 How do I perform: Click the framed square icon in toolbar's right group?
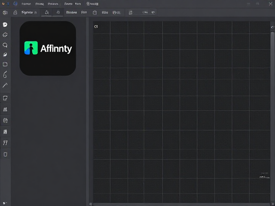click(x=130, y=12)
